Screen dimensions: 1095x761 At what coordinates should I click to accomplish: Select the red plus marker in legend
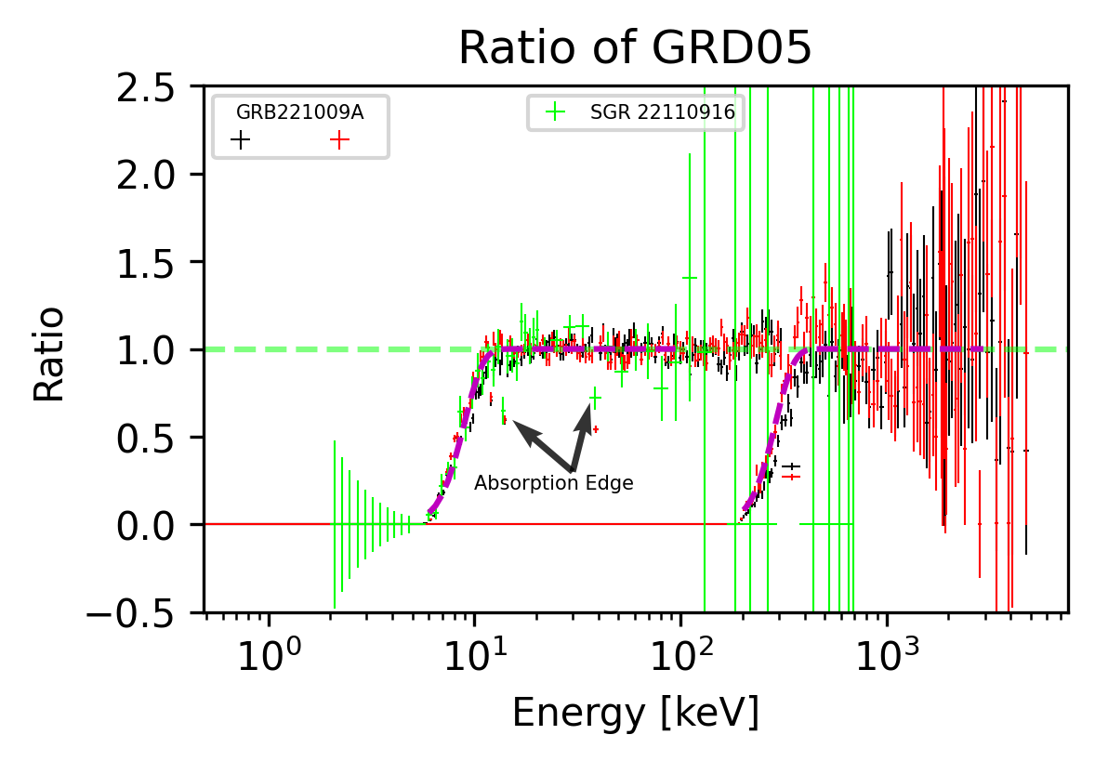tap(338, 138)
